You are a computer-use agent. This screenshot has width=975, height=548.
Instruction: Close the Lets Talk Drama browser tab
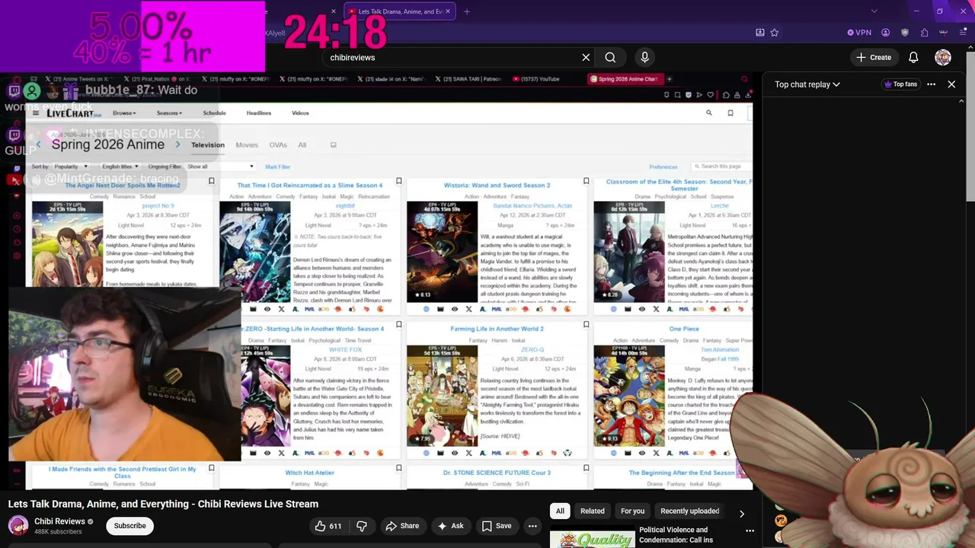[x=448, y=11]
